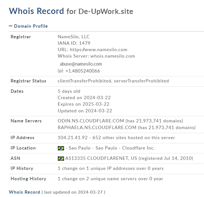Viewport: 204px width, 197px height.
Task: Click the IP History change summary
Action: (x=111, y=168)
